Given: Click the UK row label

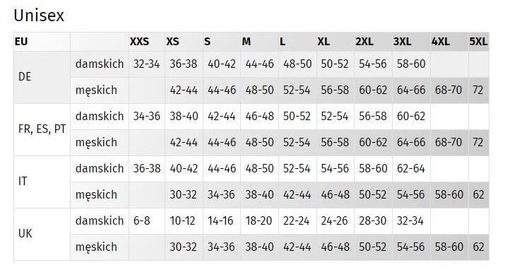Looking at the screenshot, I should [x=25, y=233].
